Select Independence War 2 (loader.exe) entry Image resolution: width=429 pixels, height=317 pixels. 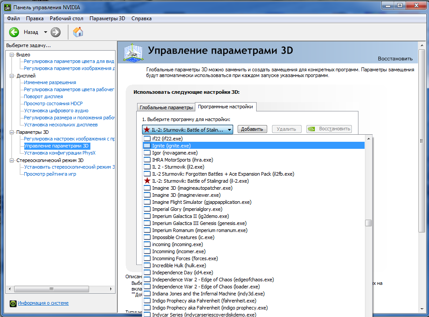pyautogui.click(x=254, y=287)
